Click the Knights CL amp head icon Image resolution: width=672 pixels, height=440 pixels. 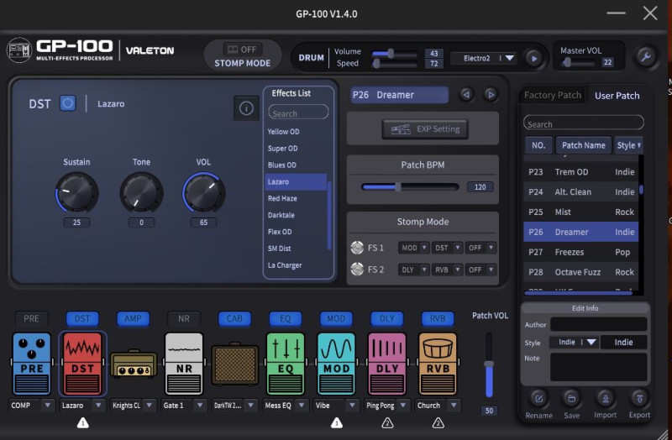(x=134, y=364)
